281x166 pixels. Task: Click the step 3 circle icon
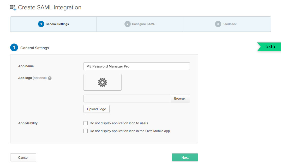point(218,24)
